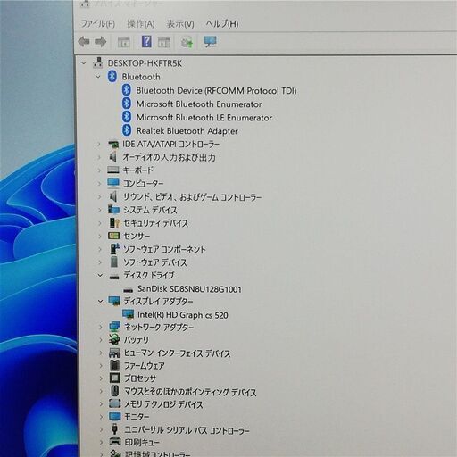Open the blue Help question mark icon
The height and width of the screenshot is (457, 457).
[146, 42]
